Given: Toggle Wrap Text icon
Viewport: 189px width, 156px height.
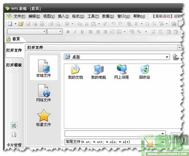Looking at the screenshot, I should [x=112, y=32].
